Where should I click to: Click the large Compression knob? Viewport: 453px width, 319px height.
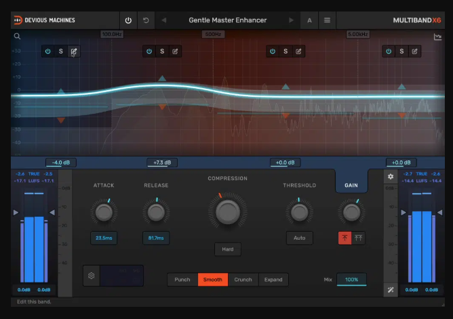click(x=228, y=212)
